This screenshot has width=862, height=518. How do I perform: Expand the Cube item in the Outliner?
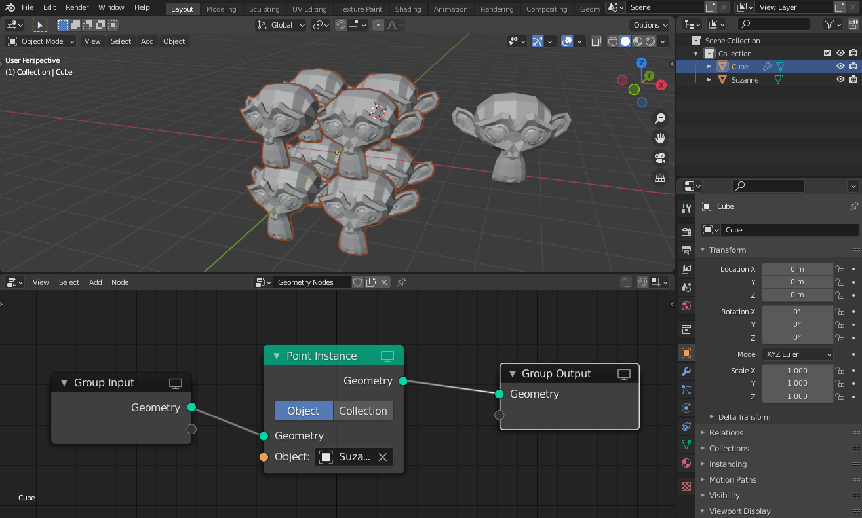[709, 66]
